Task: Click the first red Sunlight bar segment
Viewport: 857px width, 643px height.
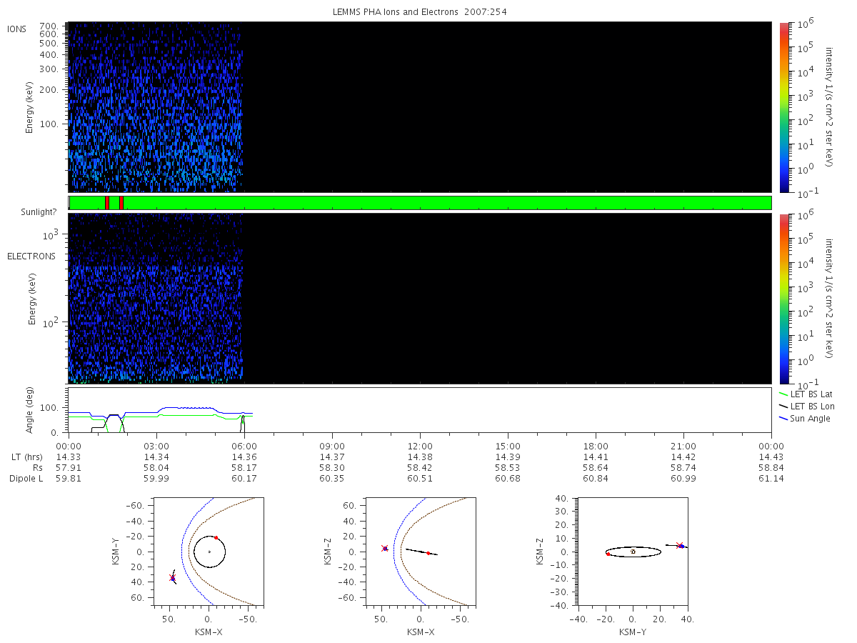Action: pyautogui.click(x=106, y=203)
